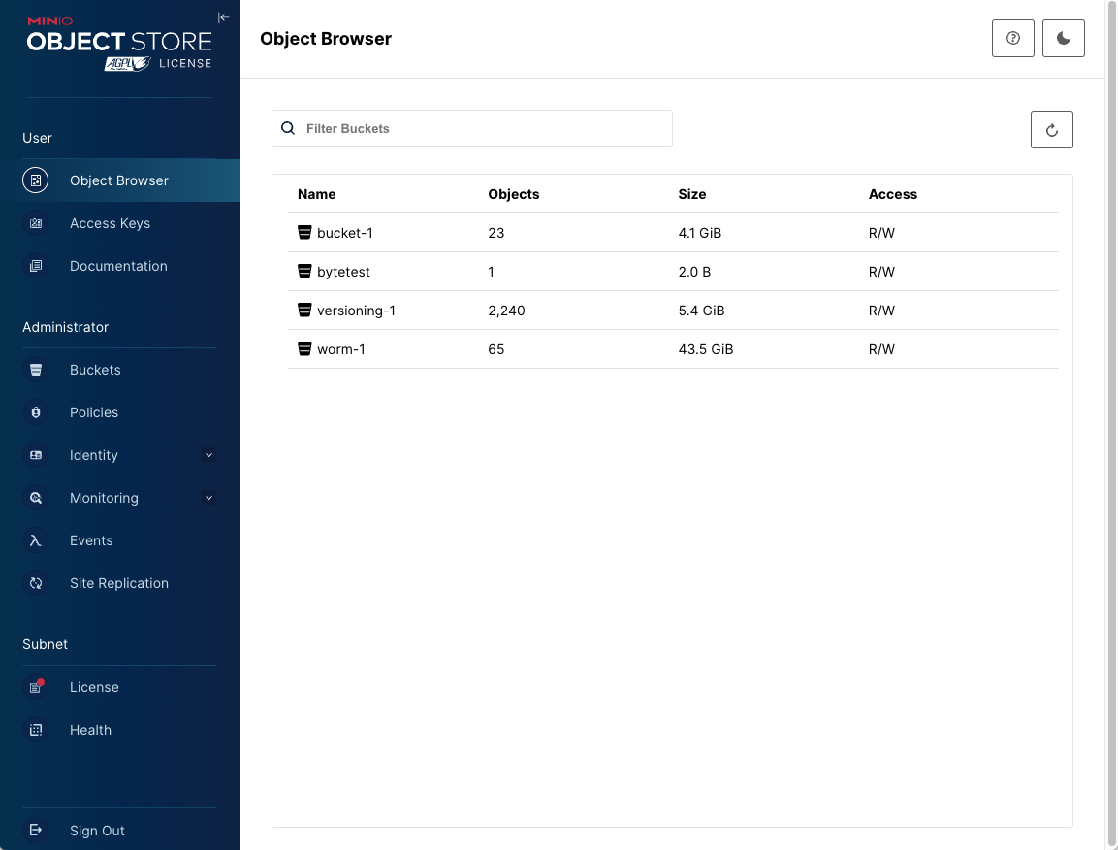Click the help question mark icon
1118x850 pixels.
click(1013, 39)
